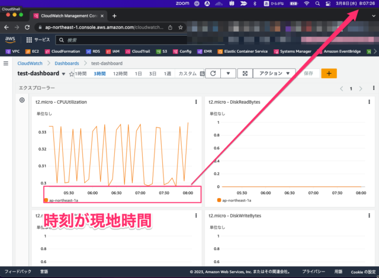This screenshot has height=278, width=379.
Task: Open the サービス grid menu
Action: (38, 40)
